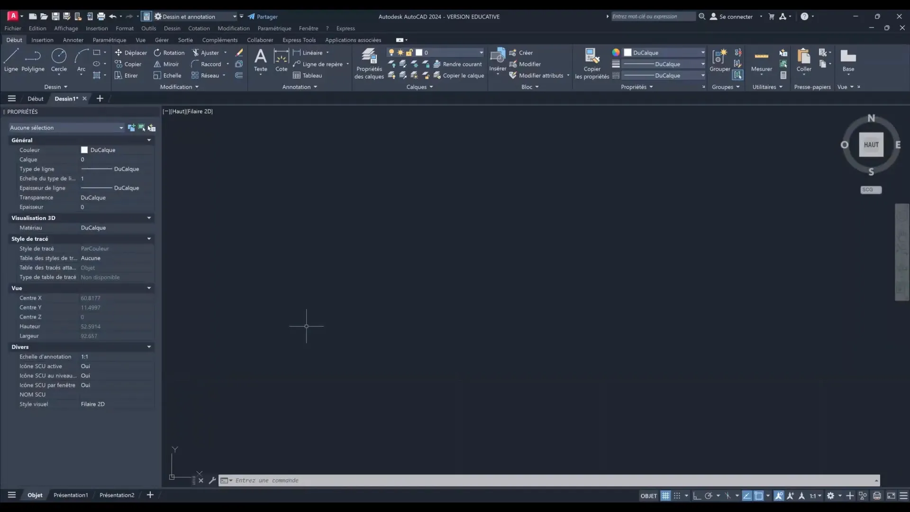The width and height of the screenshot is (910, 512).
Task: Open annotation scale 1:1 dropdown
Action: click(x=815, y=495)
